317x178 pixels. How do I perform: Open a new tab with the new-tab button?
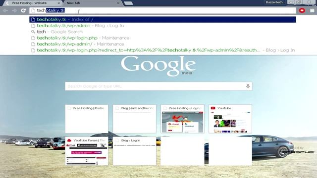[128, 3]
